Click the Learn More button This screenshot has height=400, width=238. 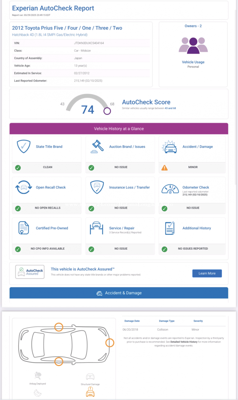[x=207, y=273]
